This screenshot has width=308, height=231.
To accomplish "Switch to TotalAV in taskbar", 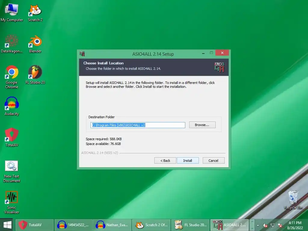I will [x=34, y=225].
